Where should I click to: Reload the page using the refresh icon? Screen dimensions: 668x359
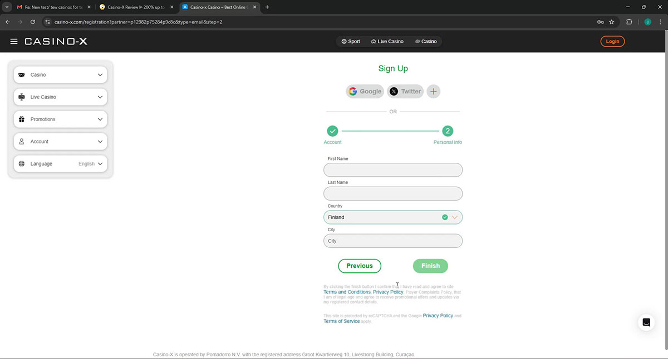coord(33,22)
